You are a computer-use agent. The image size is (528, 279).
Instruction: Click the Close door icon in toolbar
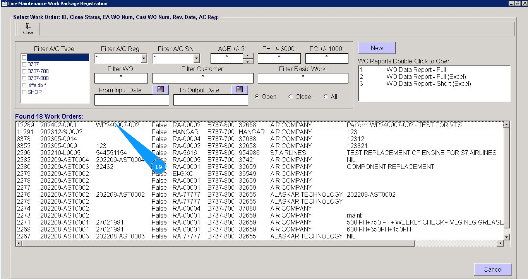(x=28, y=27)
